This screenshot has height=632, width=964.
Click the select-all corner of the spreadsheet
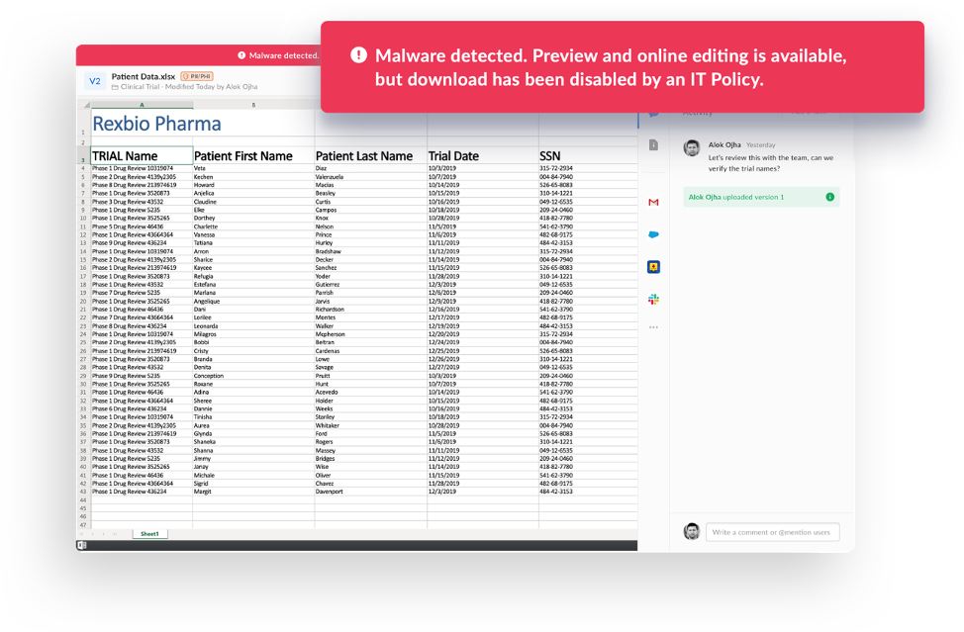point(83,105)
